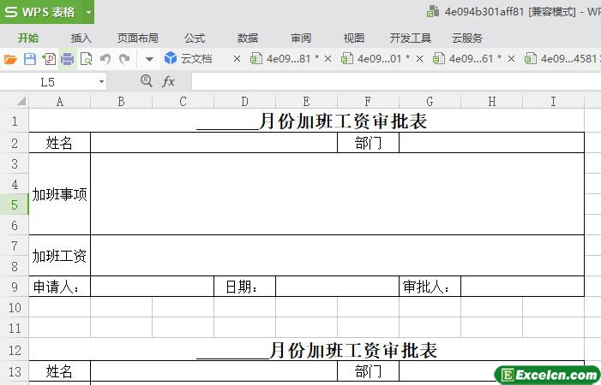Expand the Name Box dropdown arrow
Image resolution: width=601 pixels, height=385 pixels.
click(101, 82)
